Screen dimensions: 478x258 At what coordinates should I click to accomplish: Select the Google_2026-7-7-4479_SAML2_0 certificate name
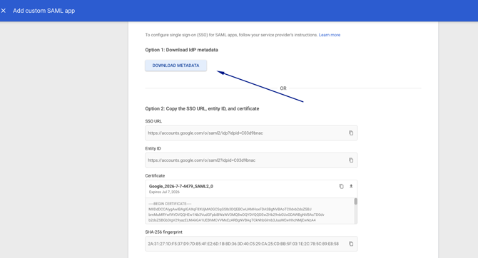click(181, 186)
